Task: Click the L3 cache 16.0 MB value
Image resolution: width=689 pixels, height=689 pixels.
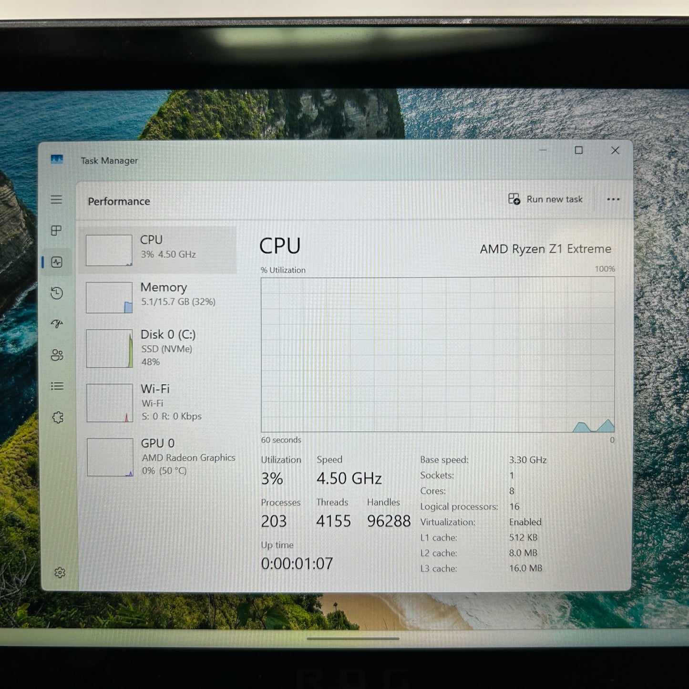Action: click(525, 568)
